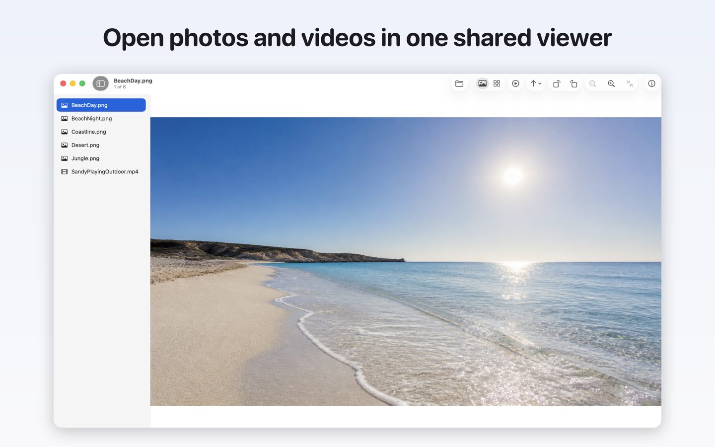Select Jungle.png in sidebar
Screen dimensions: 715x447
[x=101, y=158]
